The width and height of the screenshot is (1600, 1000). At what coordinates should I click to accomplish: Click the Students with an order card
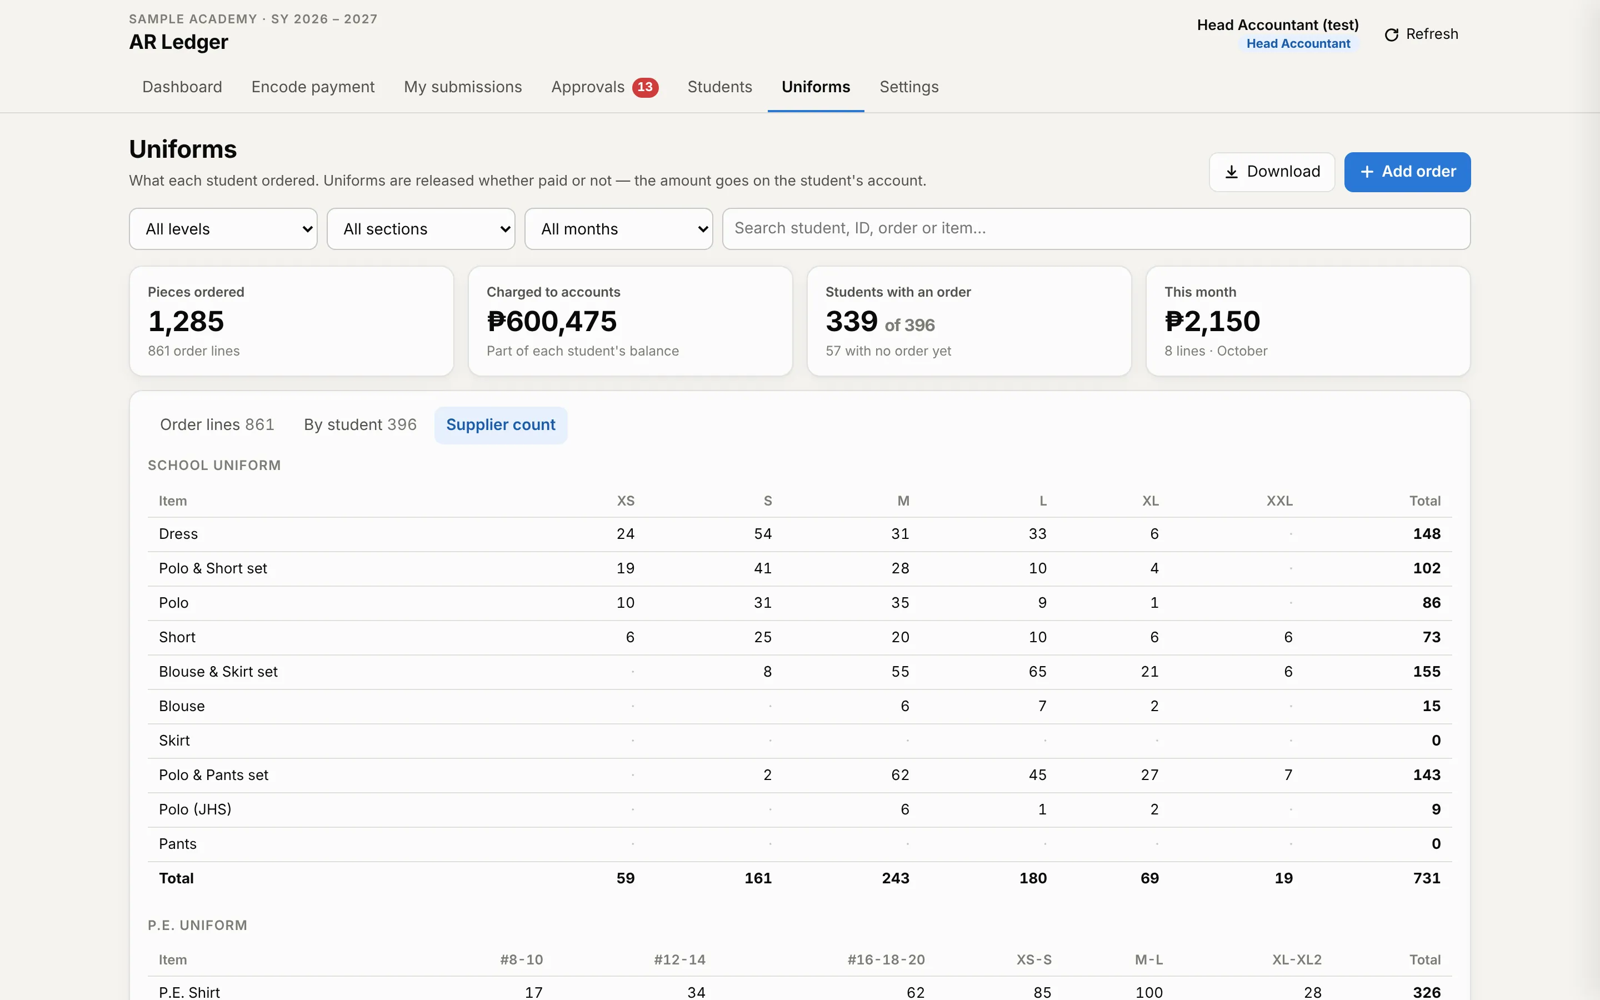(969, 322)
